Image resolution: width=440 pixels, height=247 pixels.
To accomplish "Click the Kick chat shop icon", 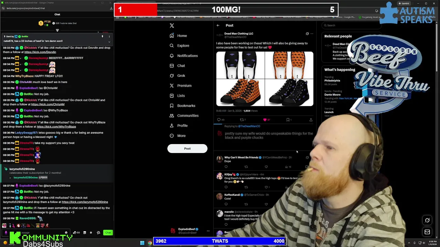I will 85,233.
